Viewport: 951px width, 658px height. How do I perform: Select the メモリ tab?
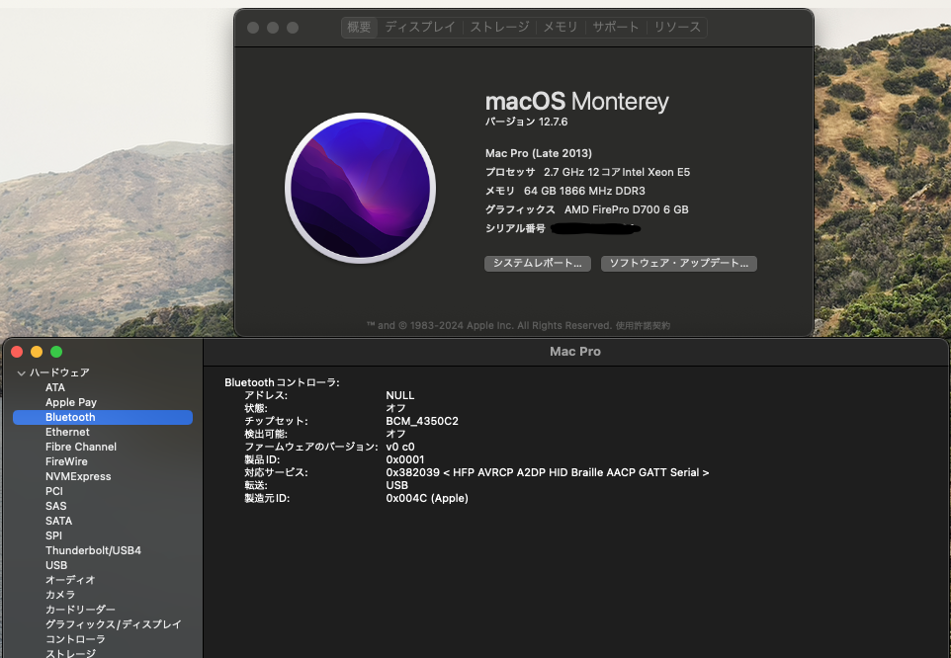pyautogui.click(x=561, y=28)
